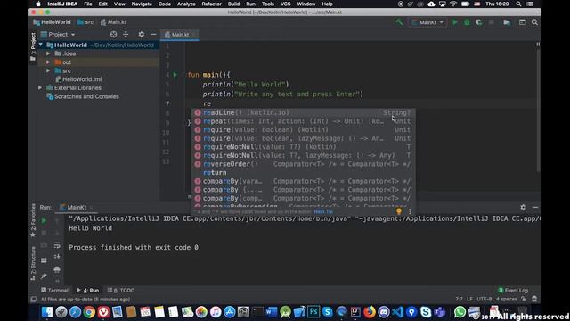Toggle tool window quick access status bar icon
Image resolution: width=570 pixels, height=321 pixels.
pos(34,300)
